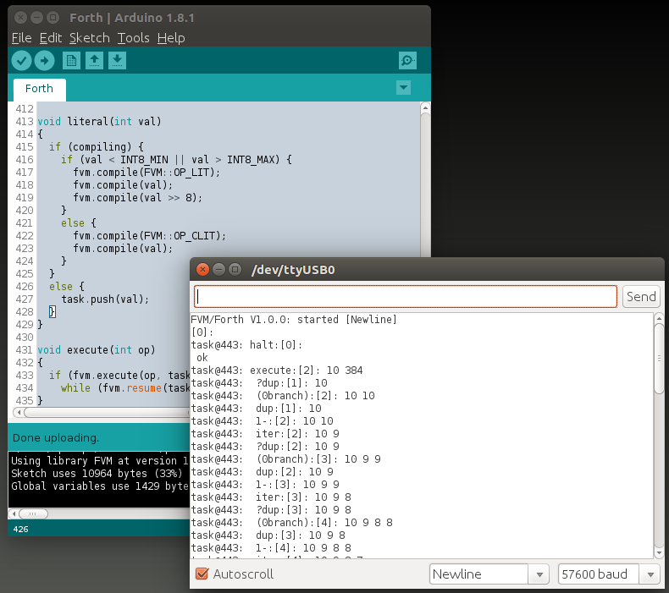Click the Send button

tap(641, 296)
